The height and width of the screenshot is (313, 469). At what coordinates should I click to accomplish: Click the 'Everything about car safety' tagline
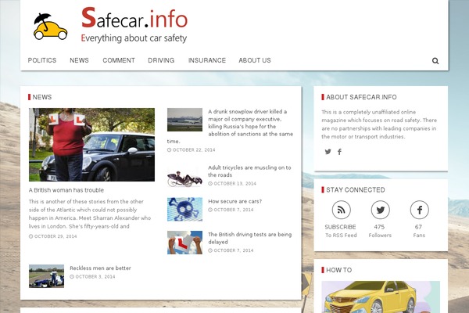pos(134,38)
